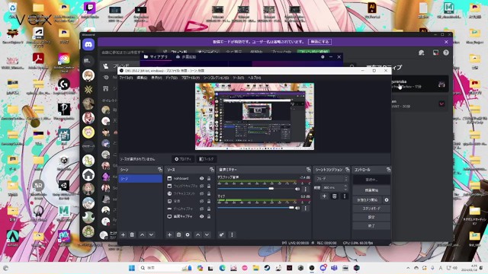This screenshot has width=488, height=274.
Task: Toggle the lock on the 画面キャプチャ source
Action: tap(209, 216)
